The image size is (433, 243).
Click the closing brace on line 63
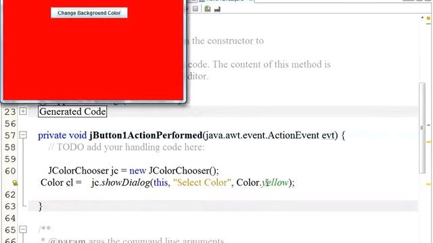(x=41, y=206)
